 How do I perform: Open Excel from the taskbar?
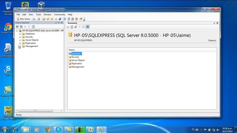click(91, 130)
